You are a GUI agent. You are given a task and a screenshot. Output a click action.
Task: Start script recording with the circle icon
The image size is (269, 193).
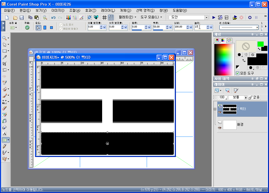coord(250,17)
